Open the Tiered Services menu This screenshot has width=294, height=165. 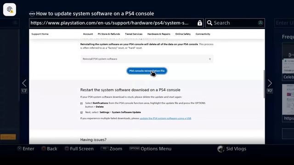(134, 34)
